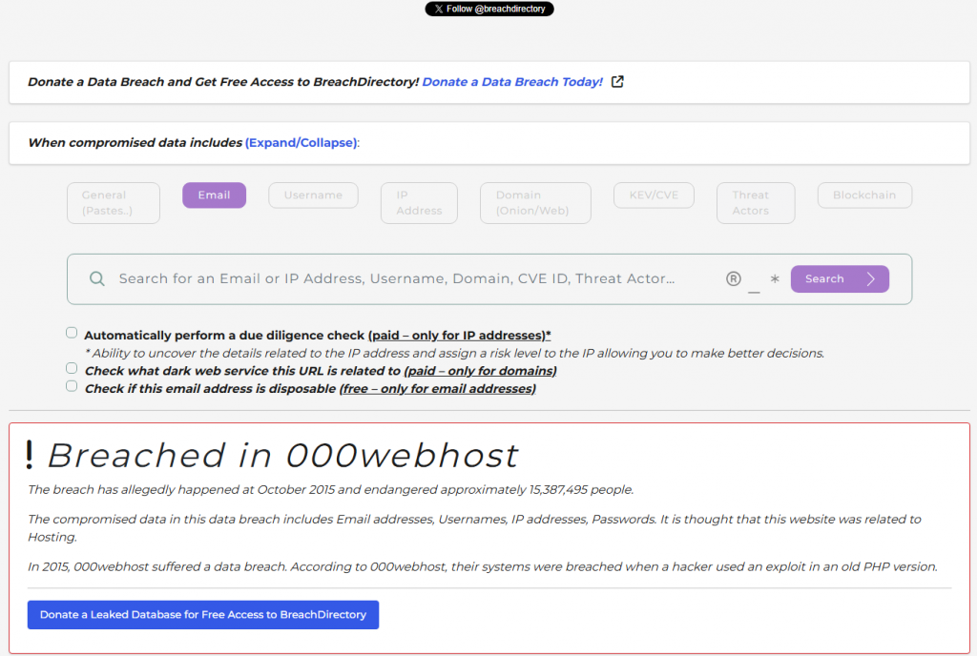This screenshot has height=656, width=977.
Task: Click the regex ® icon in search bar
Action: click(733, 279)
